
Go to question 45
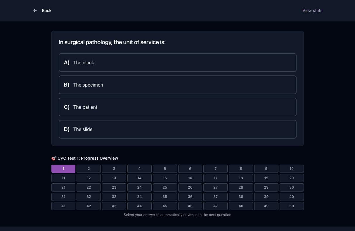(165, 206)
